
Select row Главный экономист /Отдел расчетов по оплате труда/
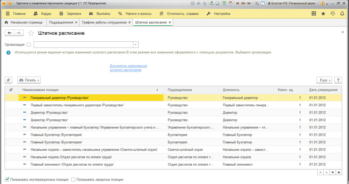pyautogui.click(x=173, y=164)
